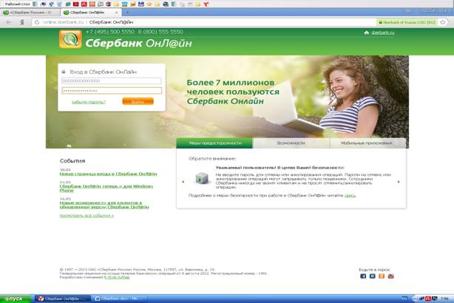This screenshot has width=454, height=303.
Task: Open the Facebook social icon in footer
Action: 363,276
